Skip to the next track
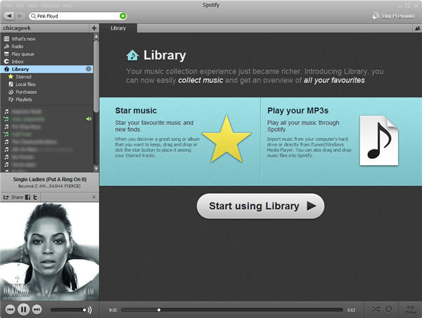422x318 pixels. point(37,309)
